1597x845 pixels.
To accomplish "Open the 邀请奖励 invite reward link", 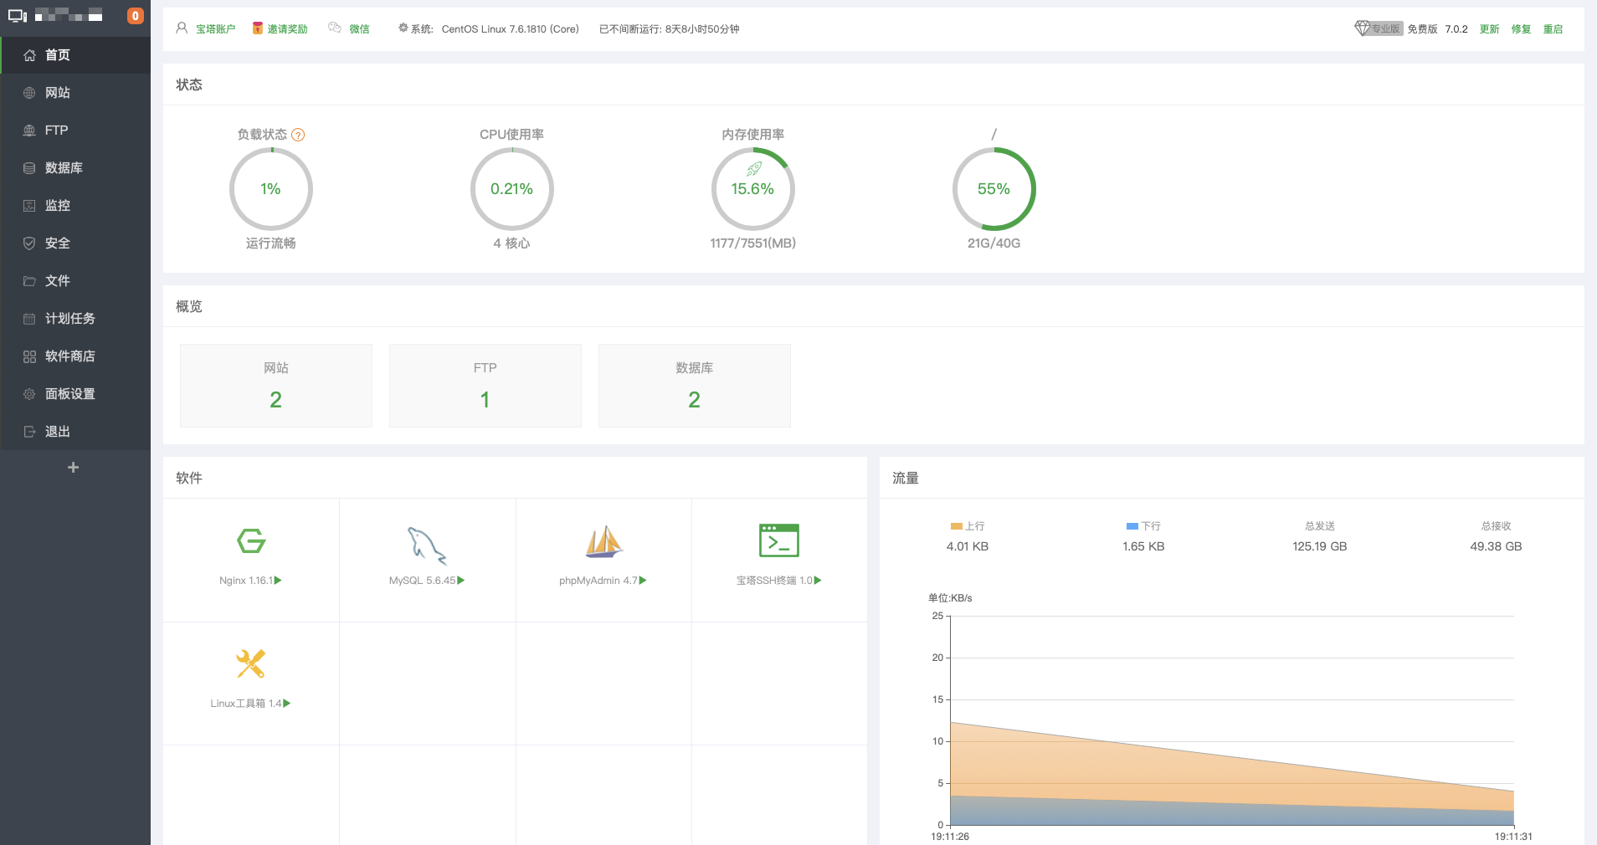I will [287, 29].
